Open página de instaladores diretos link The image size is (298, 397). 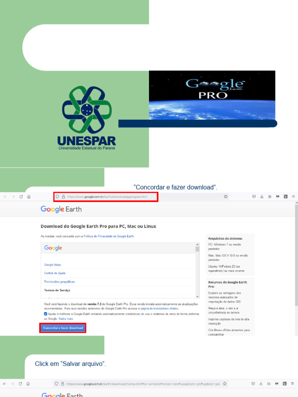(159, 309)
